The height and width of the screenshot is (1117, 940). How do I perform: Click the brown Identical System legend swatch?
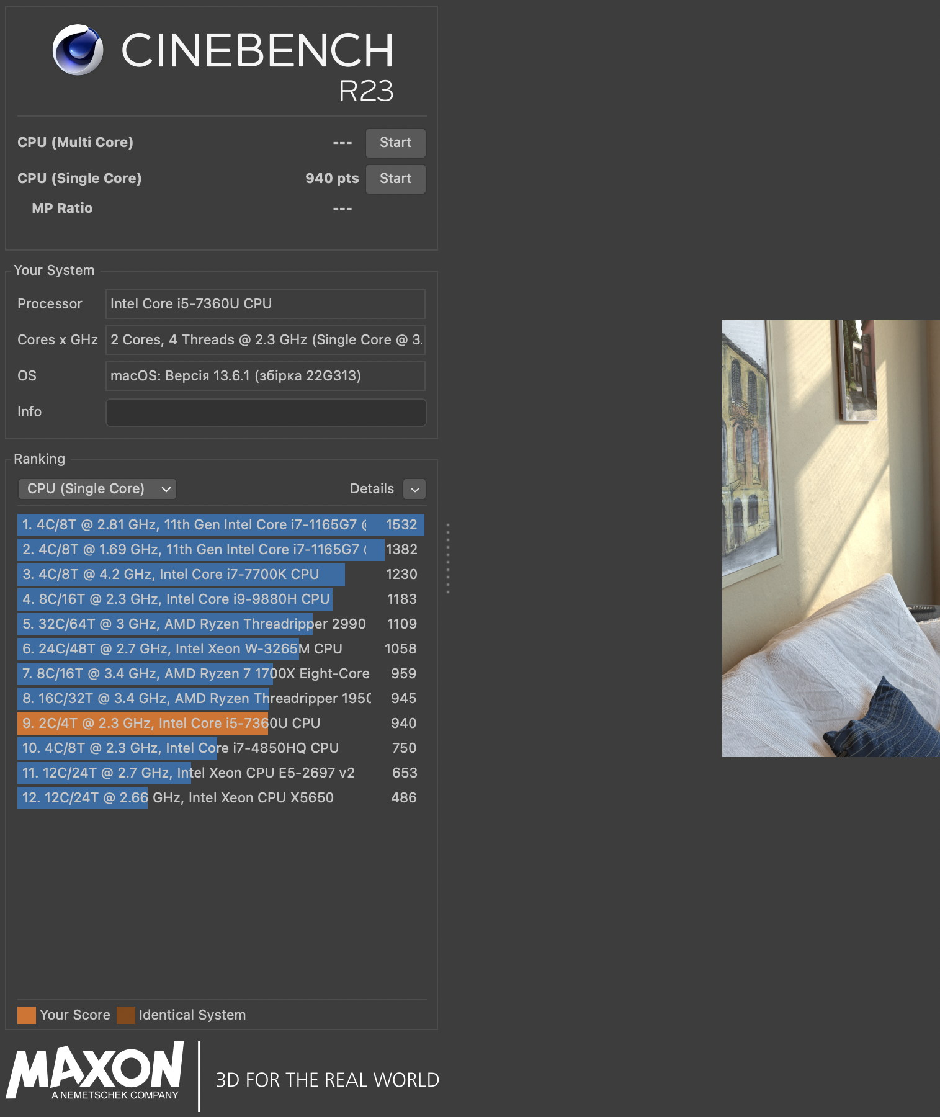point(126,1015)
